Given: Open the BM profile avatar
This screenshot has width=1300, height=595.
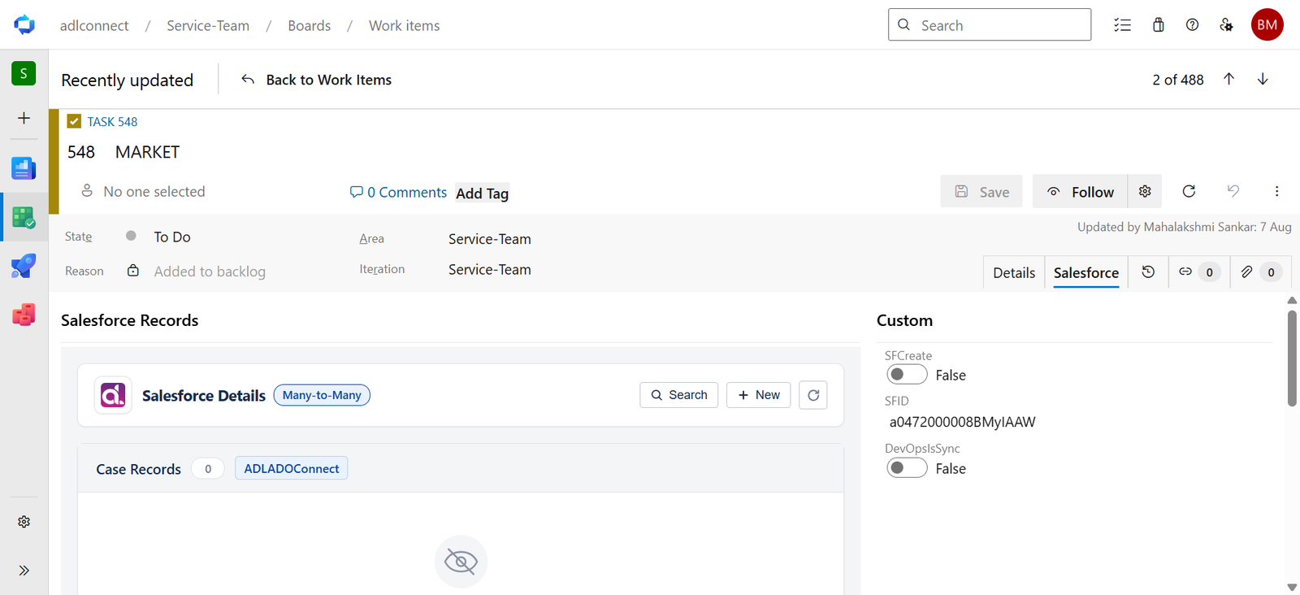Looking at the screenshot, I should coord(1267,24).
